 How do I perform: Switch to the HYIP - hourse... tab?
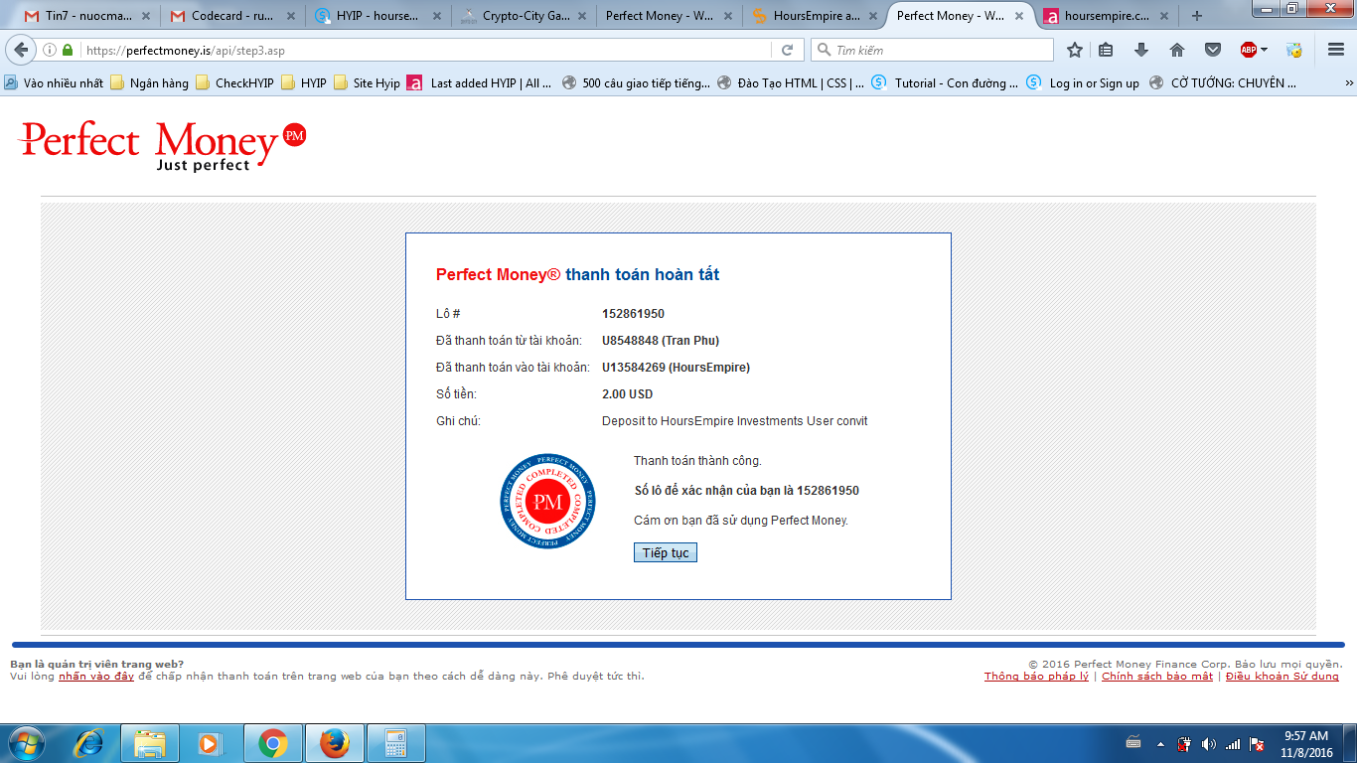click(377, 16)
